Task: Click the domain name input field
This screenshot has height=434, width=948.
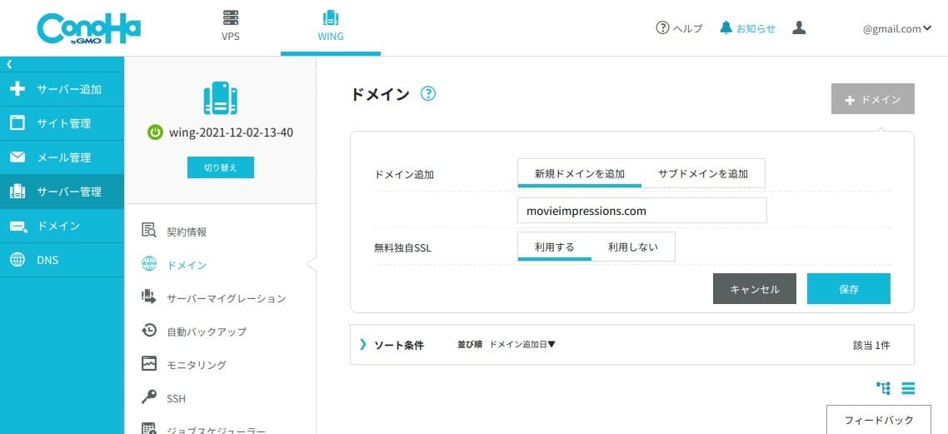Action: pos(642,211)
